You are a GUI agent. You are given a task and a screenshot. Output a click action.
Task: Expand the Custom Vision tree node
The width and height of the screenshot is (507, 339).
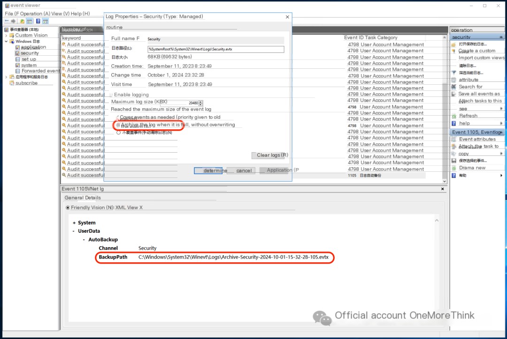[x=6, y=35]
